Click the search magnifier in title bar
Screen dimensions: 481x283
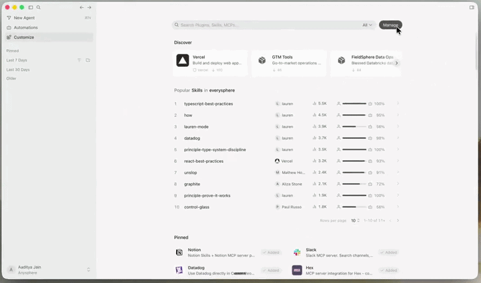38,7
